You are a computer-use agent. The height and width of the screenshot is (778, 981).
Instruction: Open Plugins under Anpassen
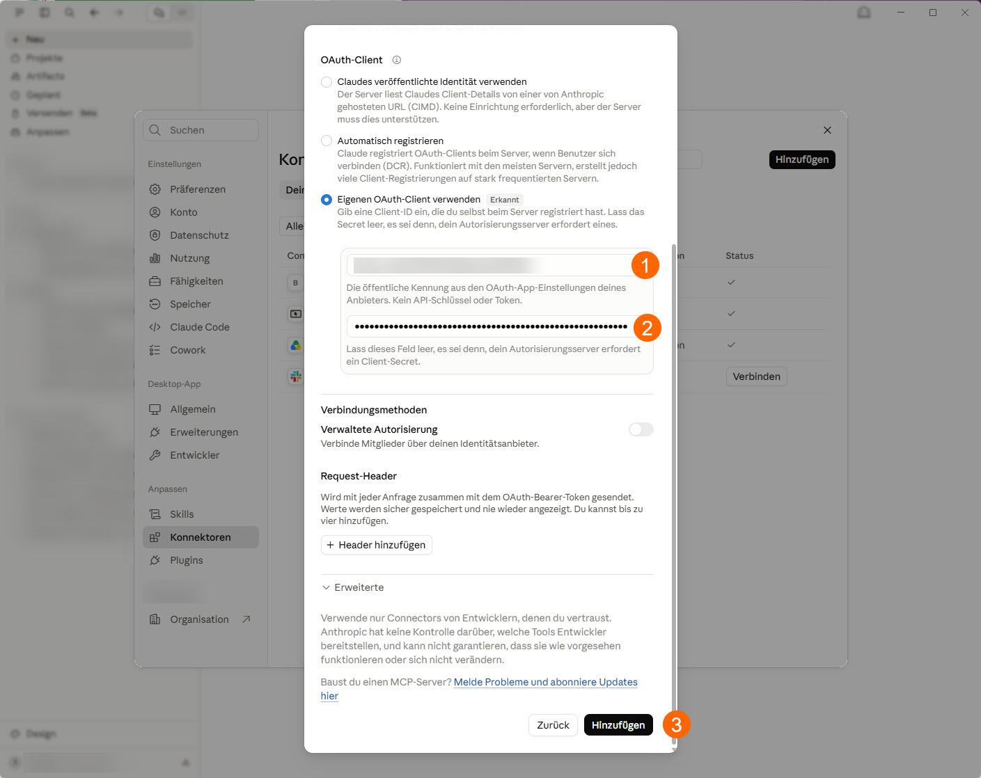coord(201,560)
